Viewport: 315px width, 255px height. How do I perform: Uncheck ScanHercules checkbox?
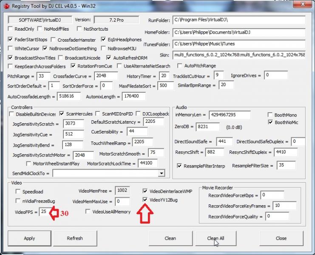tap(62, 114)
